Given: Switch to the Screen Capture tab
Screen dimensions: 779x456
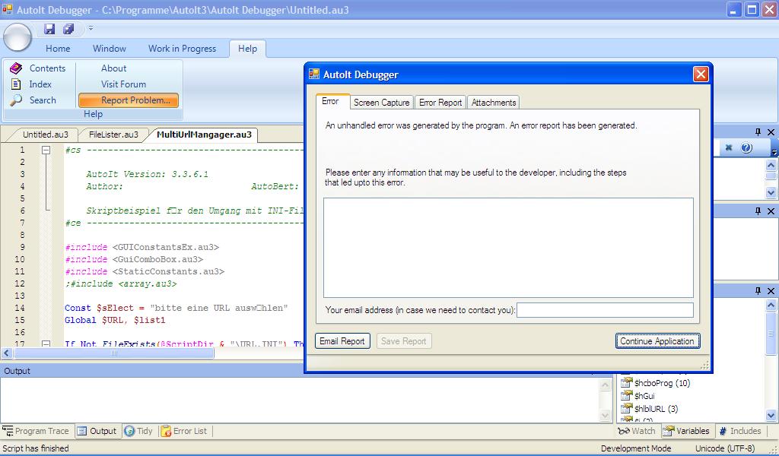Looking at the screenshot, I should click(x=381, y=103).
